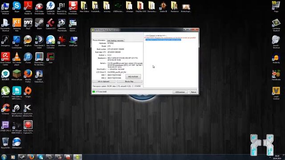Switch to the Phone information tab
285x160 pixels.
[99, 40]
